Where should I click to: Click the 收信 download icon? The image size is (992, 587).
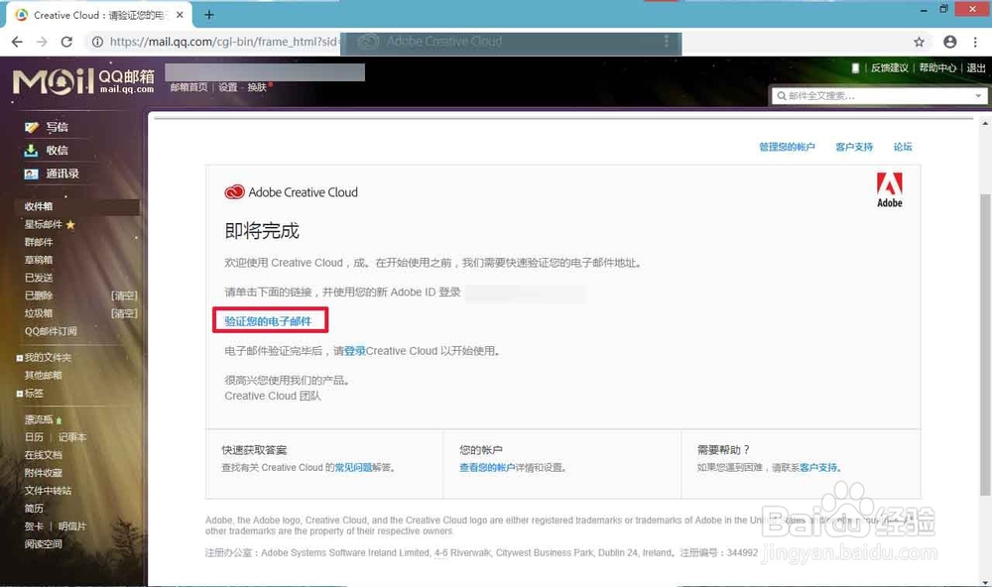[31, 151]
